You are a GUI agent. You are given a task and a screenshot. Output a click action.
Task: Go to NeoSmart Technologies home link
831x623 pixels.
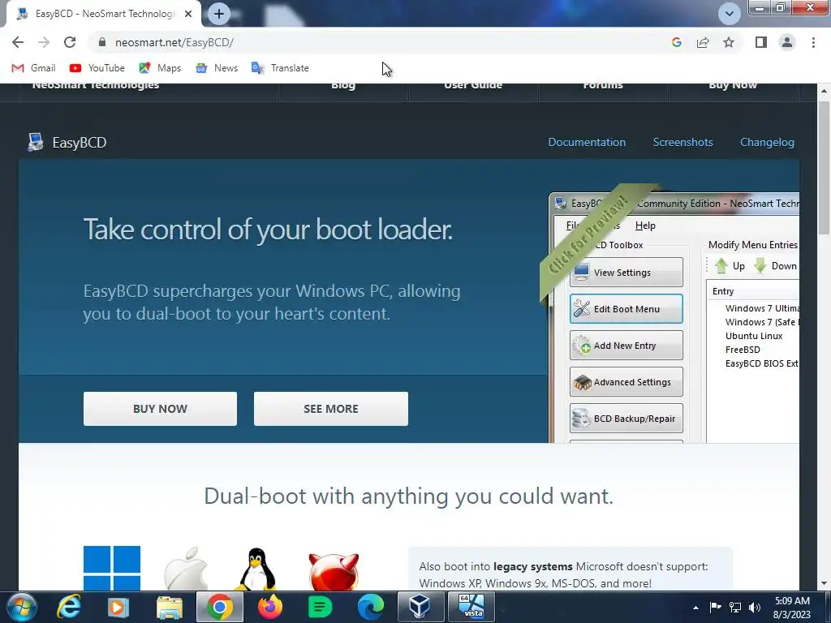coord(96,86)
